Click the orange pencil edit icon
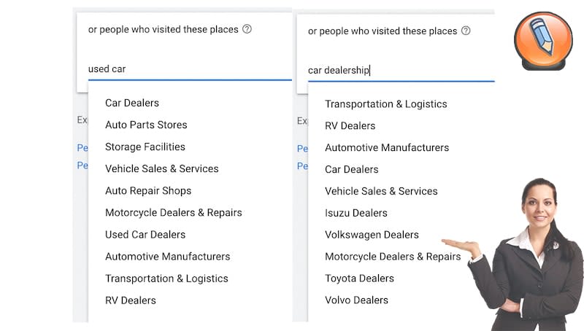 pos(542,39)
